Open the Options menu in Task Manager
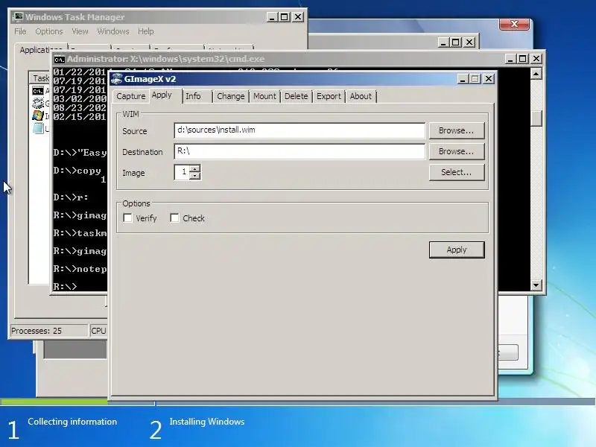This screenshot has height=447, width=596. (49, 31)
